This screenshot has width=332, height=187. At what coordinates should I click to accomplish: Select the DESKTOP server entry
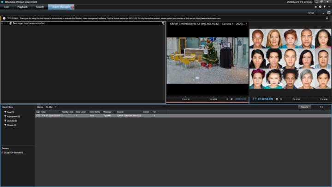tap(13, 152)
